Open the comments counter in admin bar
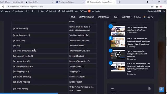Image resolution: width=167 pixels, height=94 pixels. tap(33, 11)
